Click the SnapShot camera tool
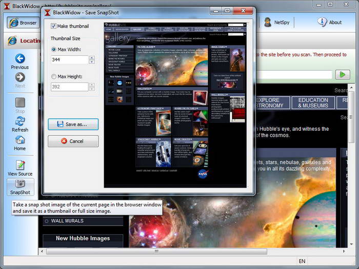 click(20, 187)
